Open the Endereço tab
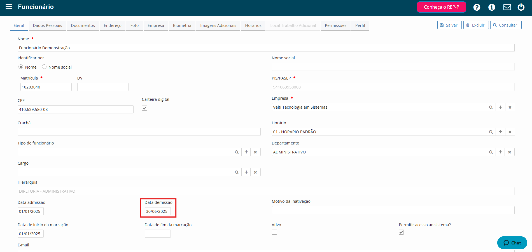The image size is (532, 252). click(x=113, y=25)
